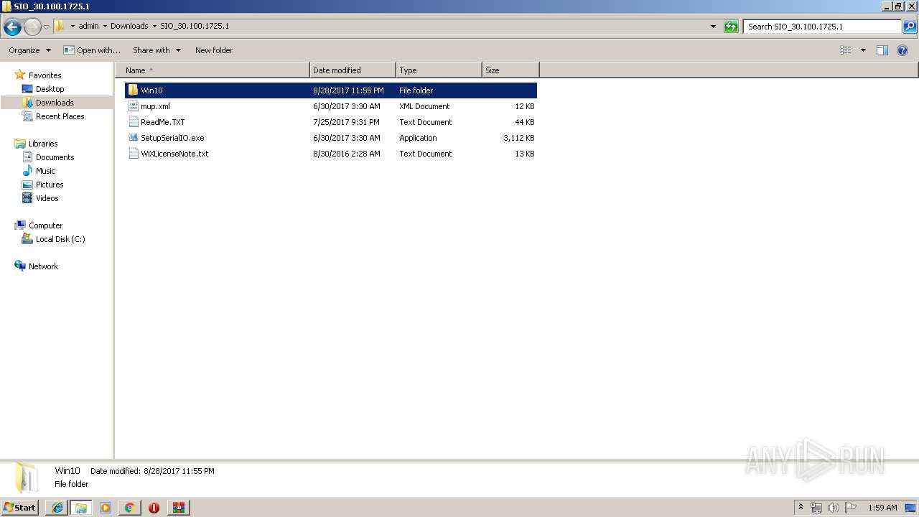Select the ReadMe.TXT file icon

click(x=133, y=122)
